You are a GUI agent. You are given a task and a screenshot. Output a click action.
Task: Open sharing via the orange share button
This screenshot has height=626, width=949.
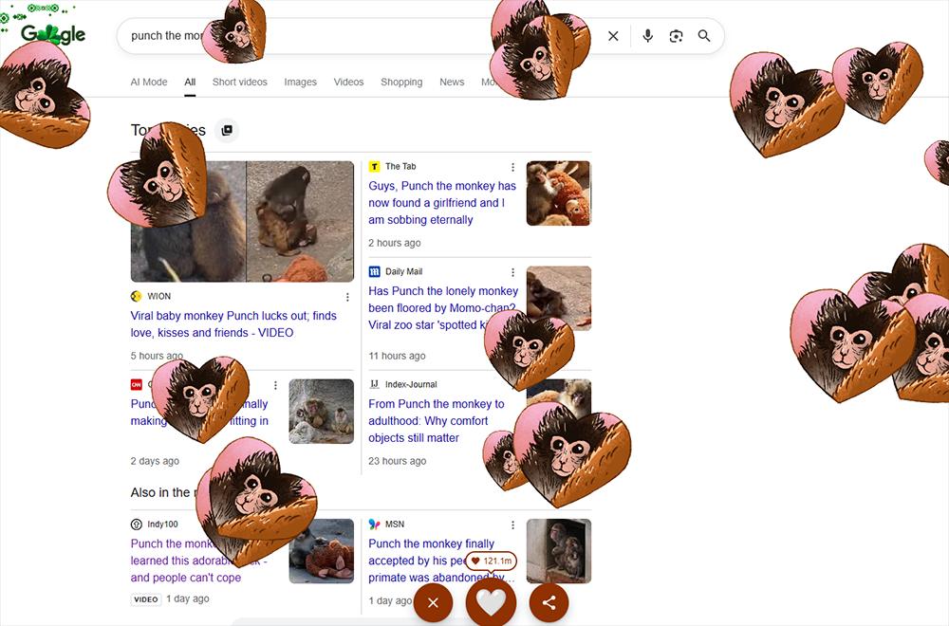pyautogui.click(x=549, y=602)
